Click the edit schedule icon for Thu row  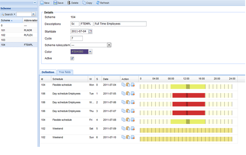click(133, 111)
